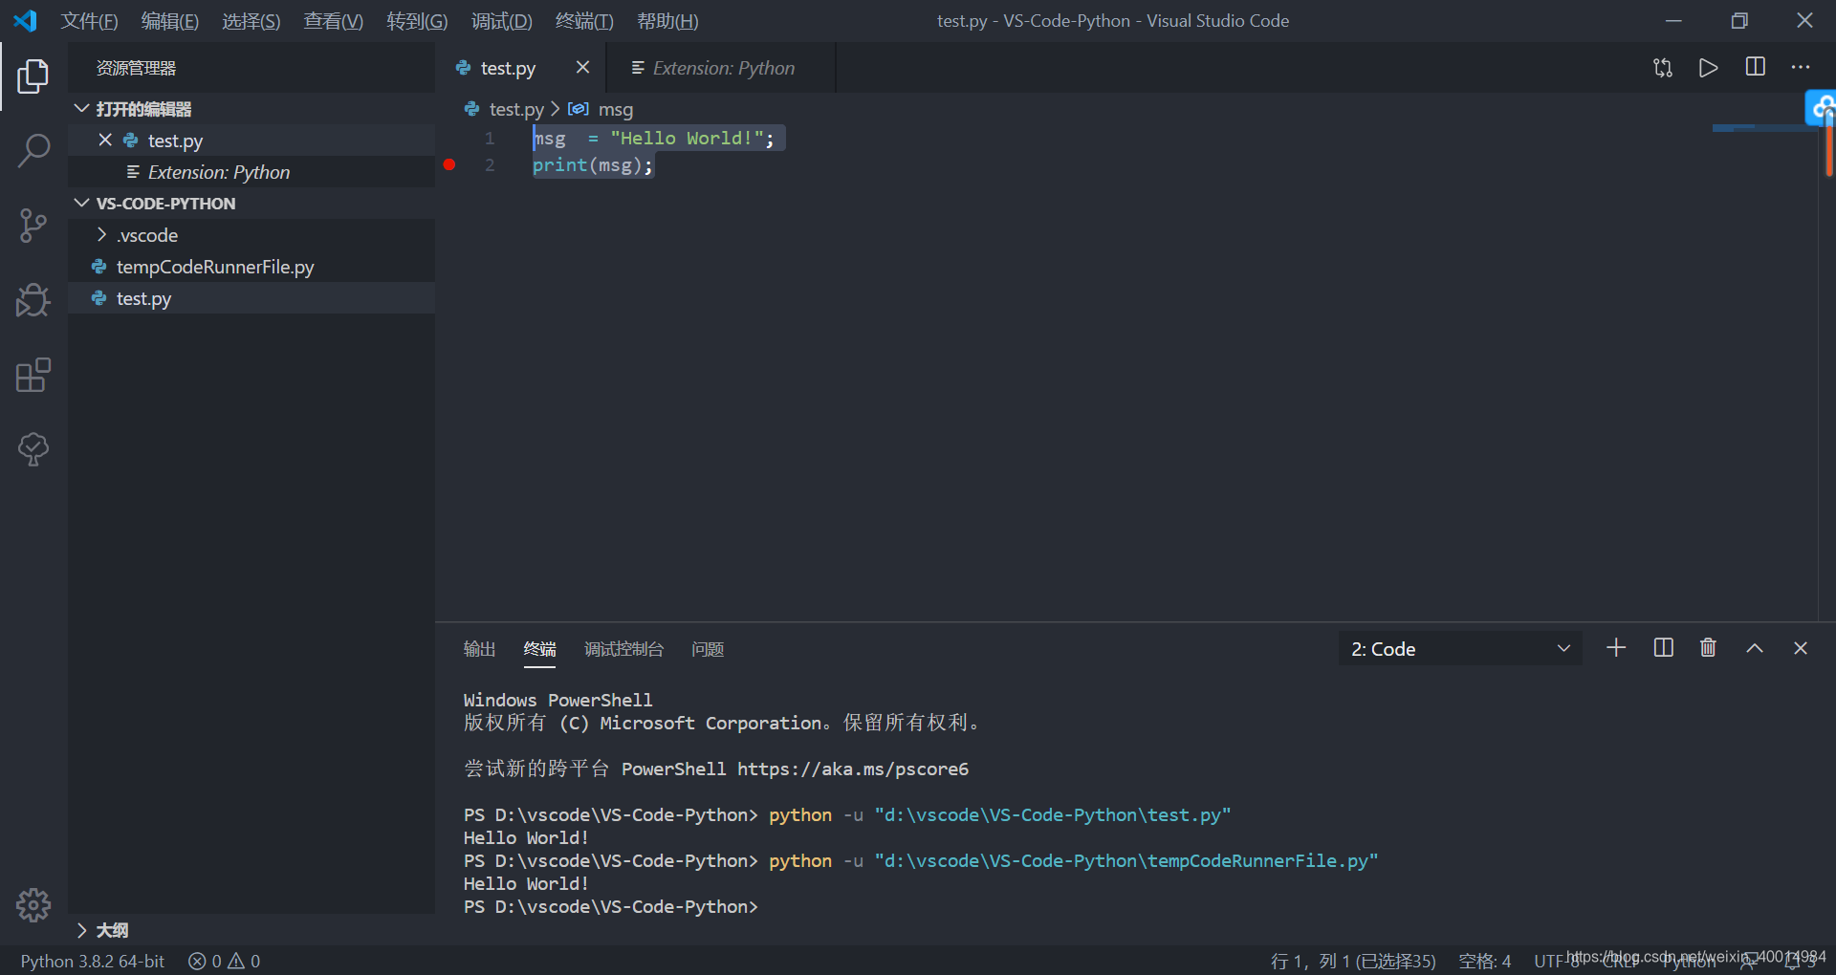
Task: Switch to the 输出 panel tab
Action: pos(479,649)
